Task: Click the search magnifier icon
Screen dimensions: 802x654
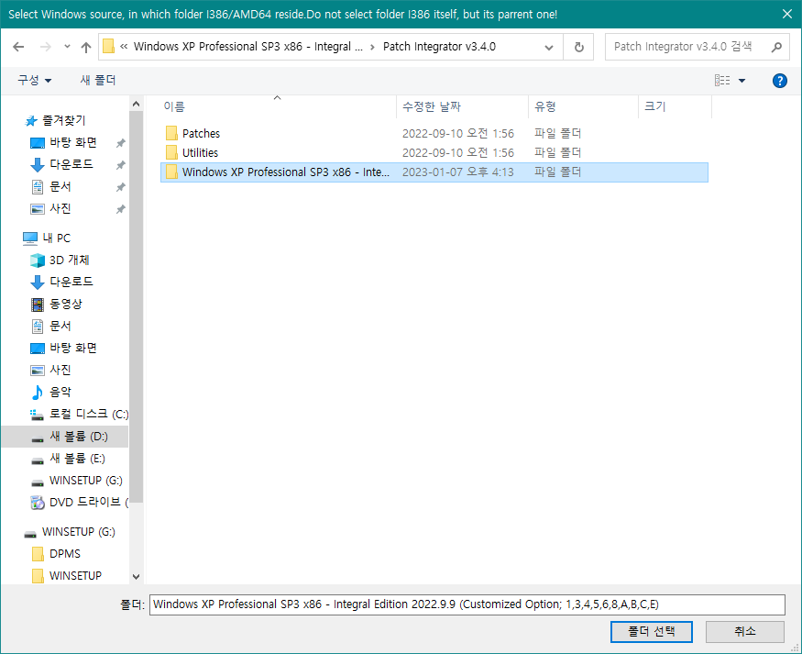Action: [776, 47]
